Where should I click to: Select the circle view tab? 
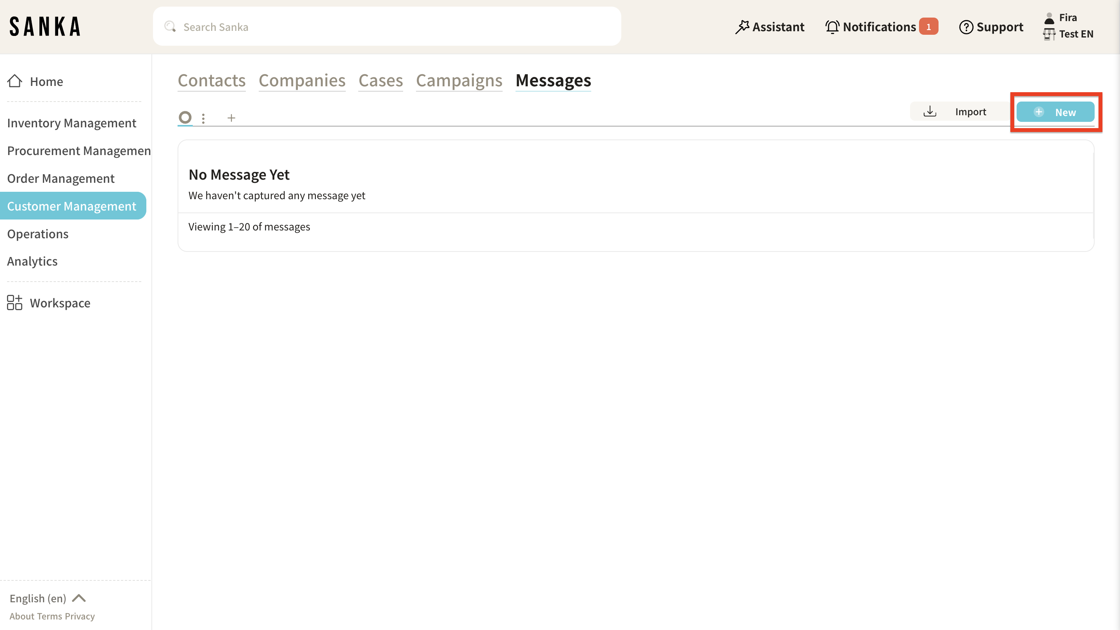185,118
